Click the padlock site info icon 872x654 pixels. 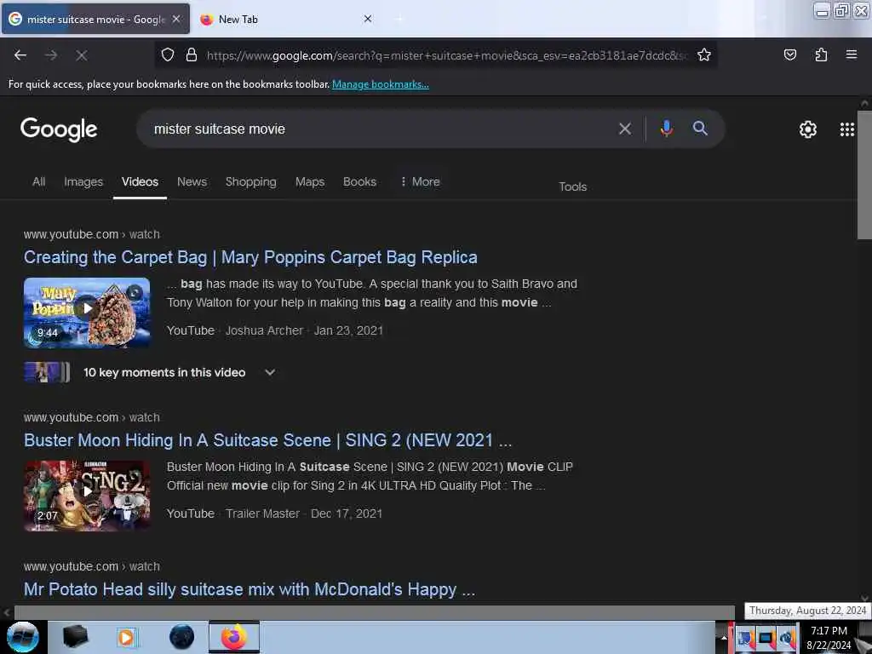click(x=192, y=54)
